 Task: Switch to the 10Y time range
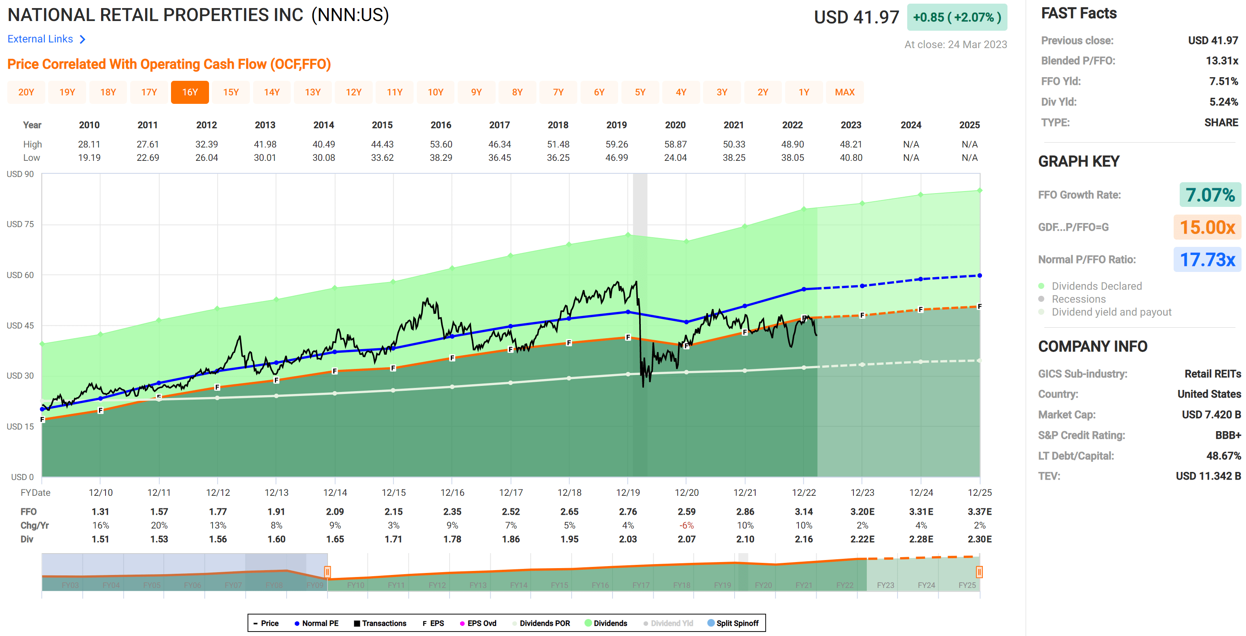435,92
